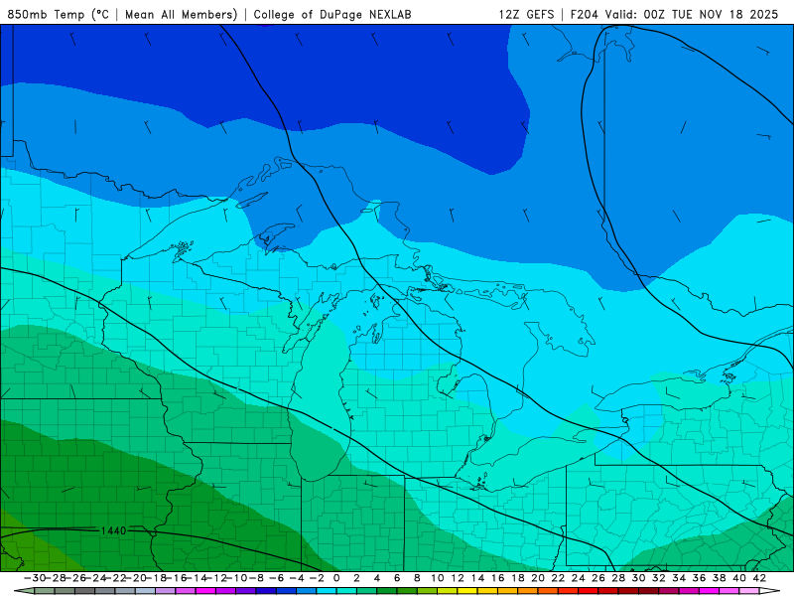Click the 'College of DuPage NEXLAB' label

332,14
